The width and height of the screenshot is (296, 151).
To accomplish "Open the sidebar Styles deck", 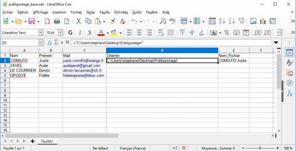I will (289, 63).
